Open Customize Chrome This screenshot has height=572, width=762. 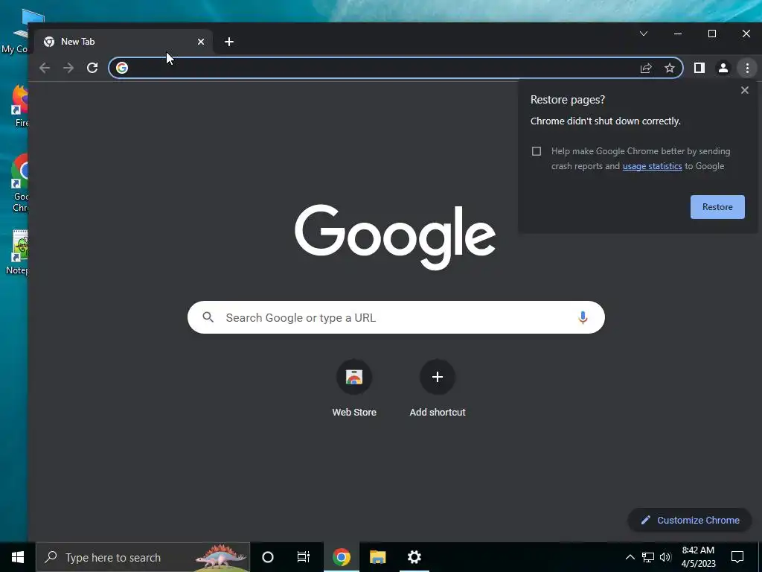(x=690, y=520)
